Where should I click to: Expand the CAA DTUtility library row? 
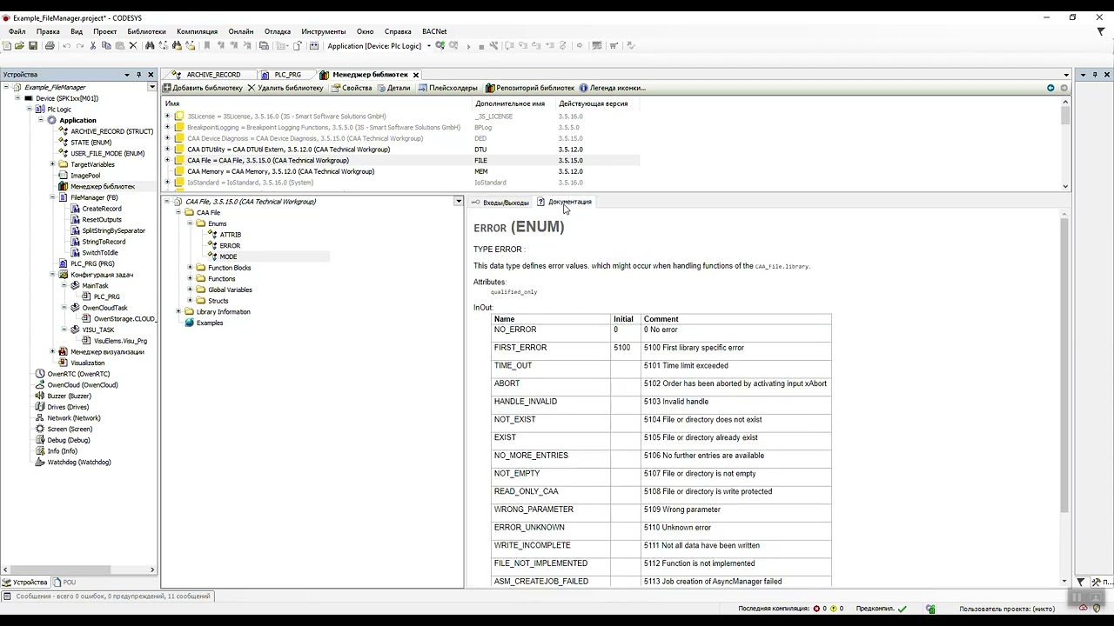pos(167,150)
